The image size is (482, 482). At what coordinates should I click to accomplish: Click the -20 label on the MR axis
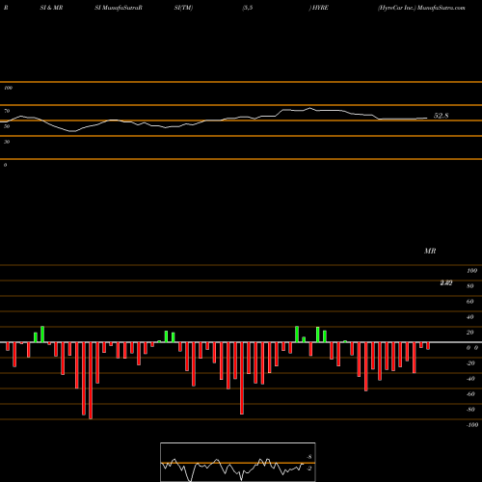click(470, 363)
